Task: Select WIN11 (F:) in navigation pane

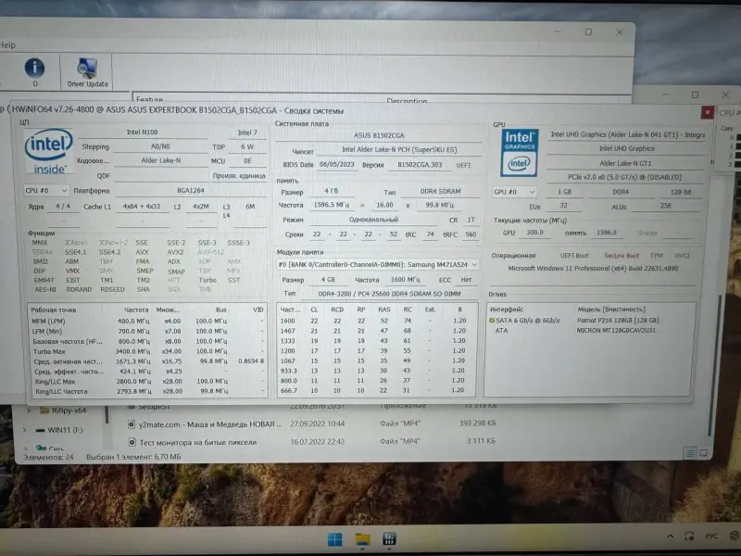Action: click(x=65, y=430)
